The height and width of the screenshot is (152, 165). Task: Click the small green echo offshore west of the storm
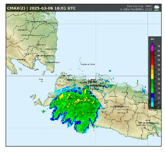coord(43,111)
